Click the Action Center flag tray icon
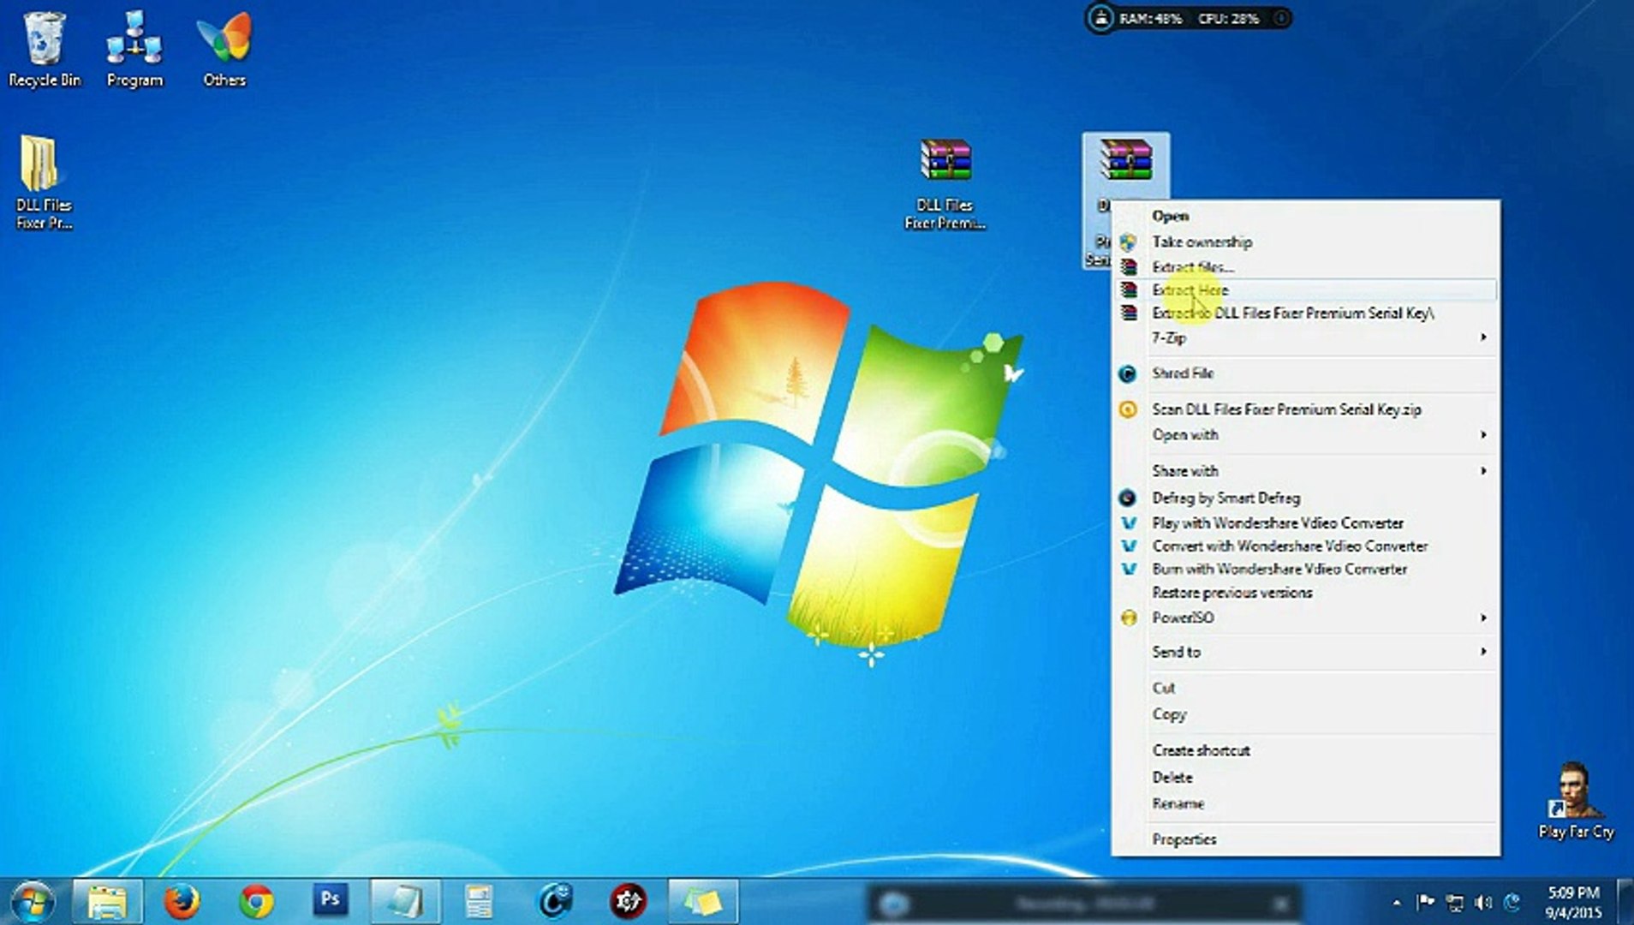 point(1425,901)
